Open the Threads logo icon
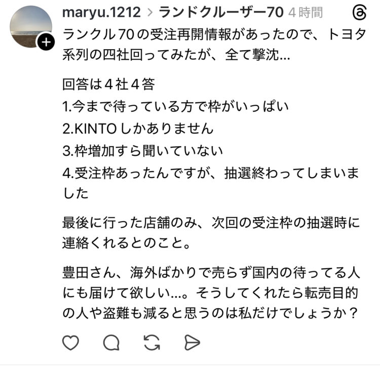Image resolution: width=380 pixels, height=367 pixels. [359, 13]
